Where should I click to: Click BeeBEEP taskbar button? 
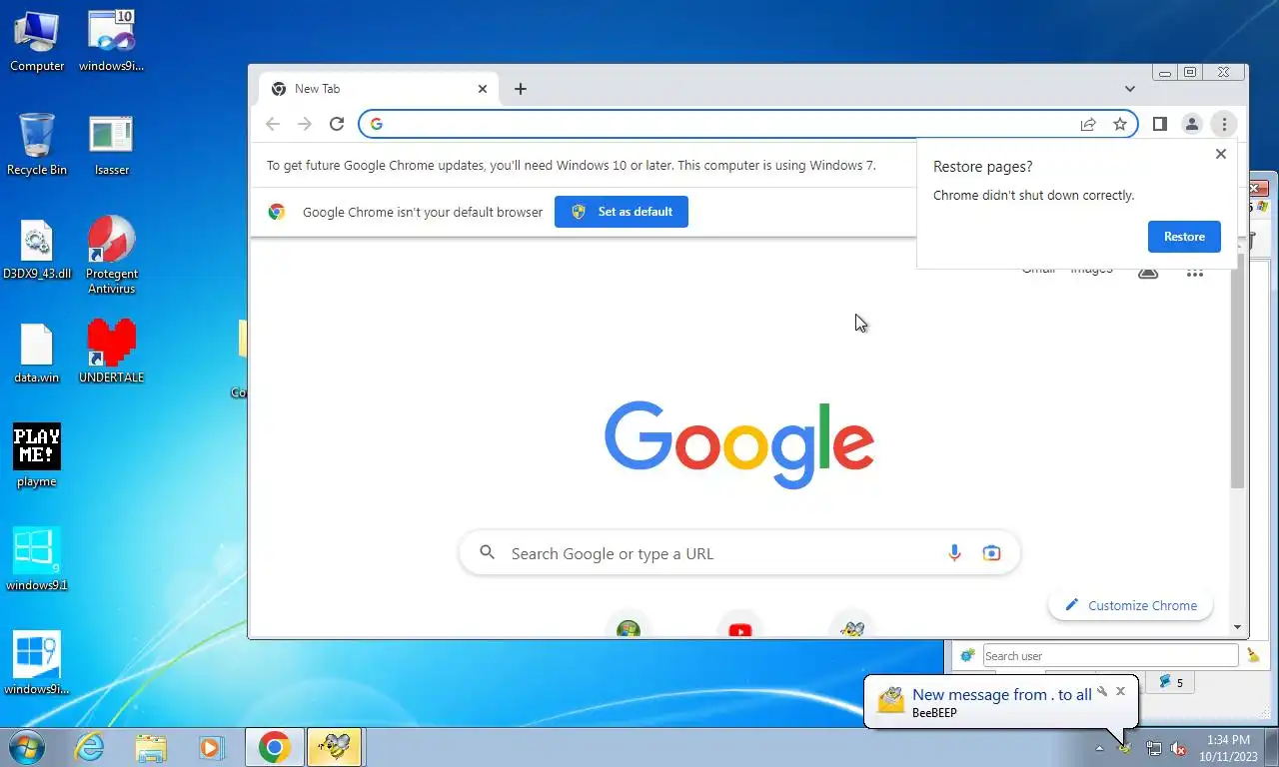[335, 747]
